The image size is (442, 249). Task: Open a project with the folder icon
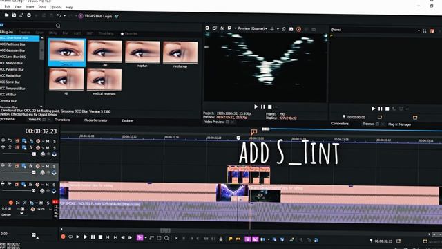pos(6,15)
